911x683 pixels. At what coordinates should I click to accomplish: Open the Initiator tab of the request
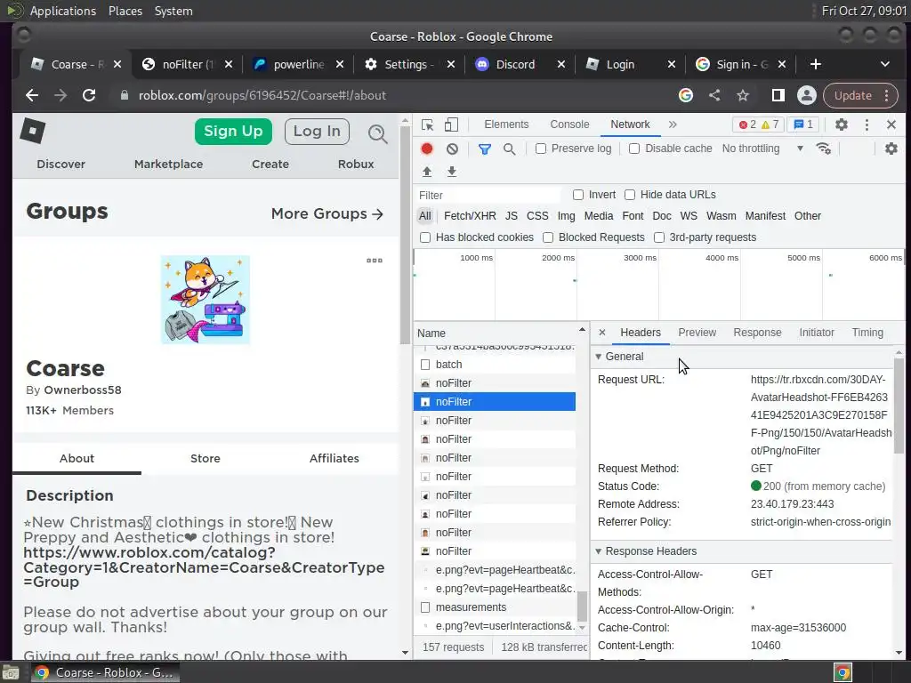click(817, 333)
